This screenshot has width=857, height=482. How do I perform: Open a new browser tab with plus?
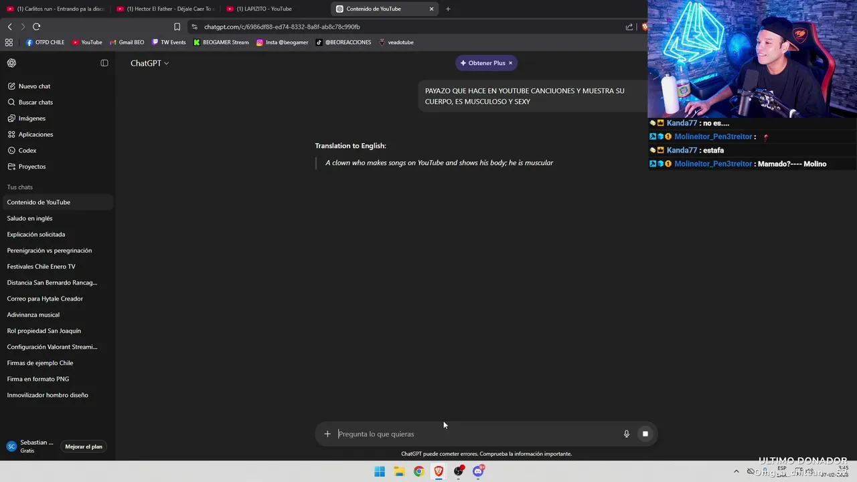pos(448,9)
